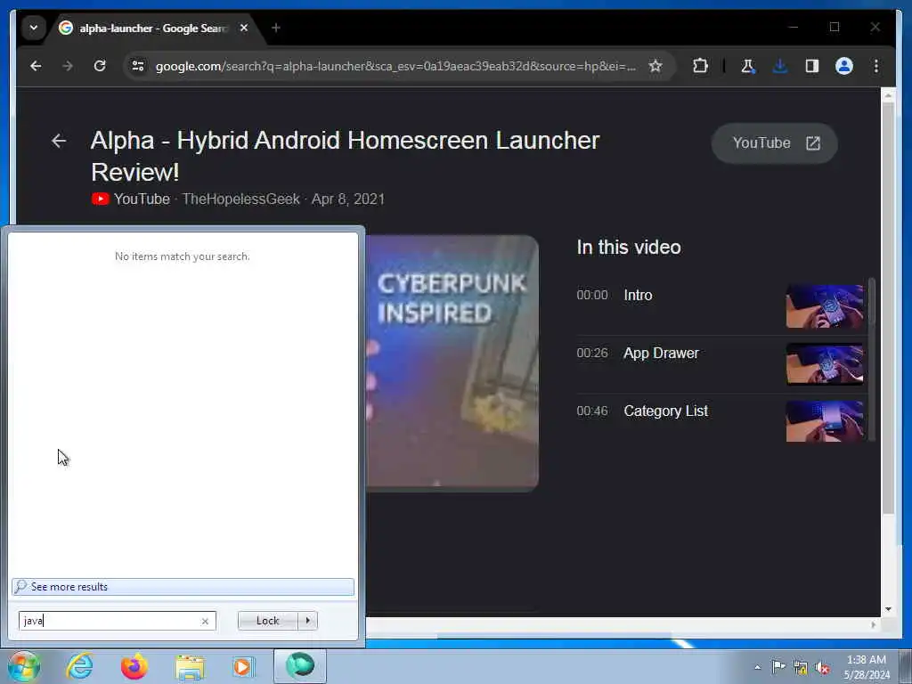Select the App Drawer chapter thumbnail

[824, 364]
